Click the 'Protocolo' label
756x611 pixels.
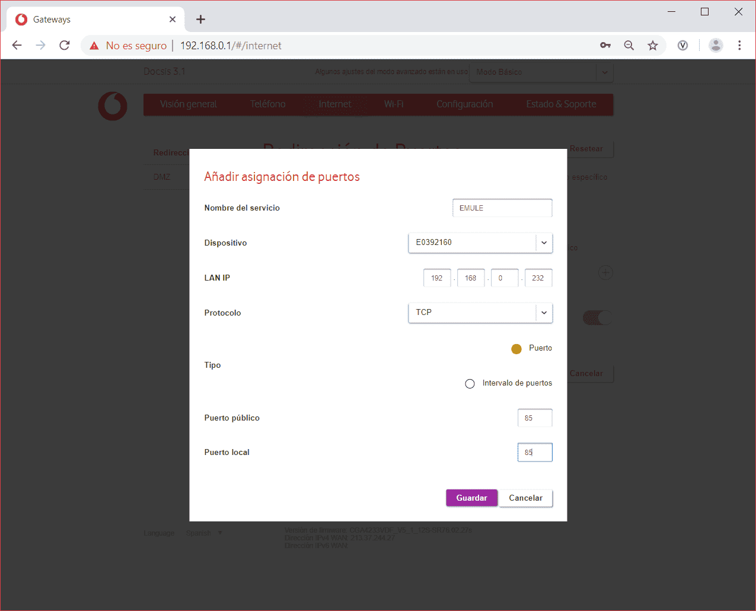[x=223, y=313]
